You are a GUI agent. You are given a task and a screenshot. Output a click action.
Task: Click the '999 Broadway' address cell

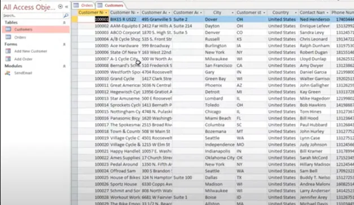point(156,46)
